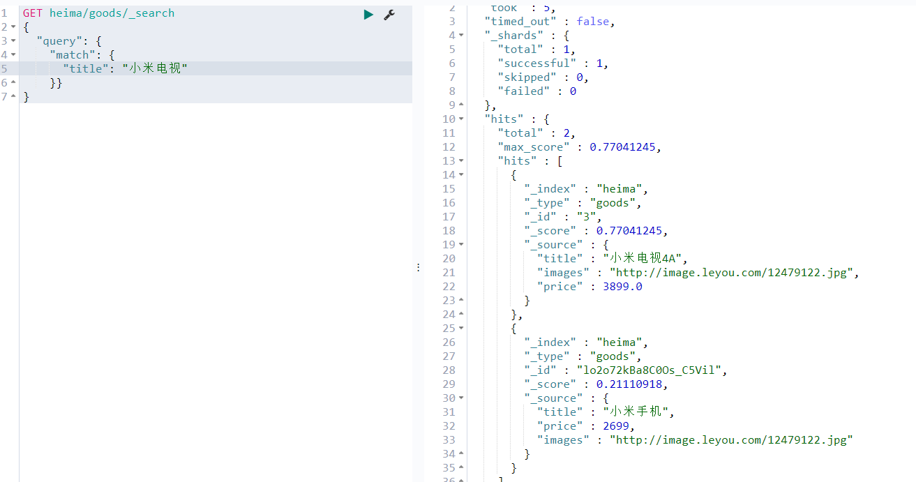Image resolution: width=916 pixels, height=482 pixels.
Task: Run the request with the green play icon
Action: [x=368, y=14]
